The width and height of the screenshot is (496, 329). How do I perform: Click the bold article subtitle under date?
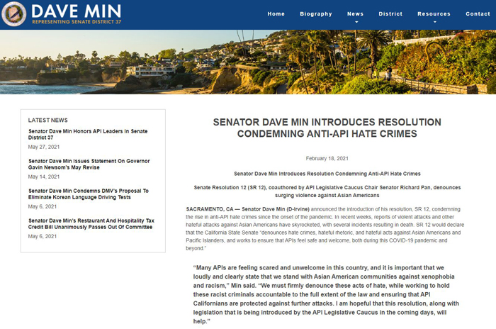point(327,174)
